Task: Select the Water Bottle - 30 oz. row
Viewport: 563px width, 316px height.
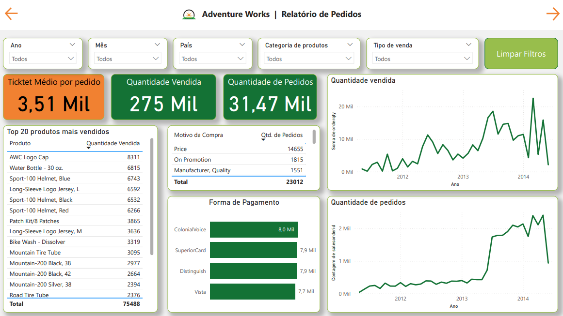Action: [x=75, y=167]
